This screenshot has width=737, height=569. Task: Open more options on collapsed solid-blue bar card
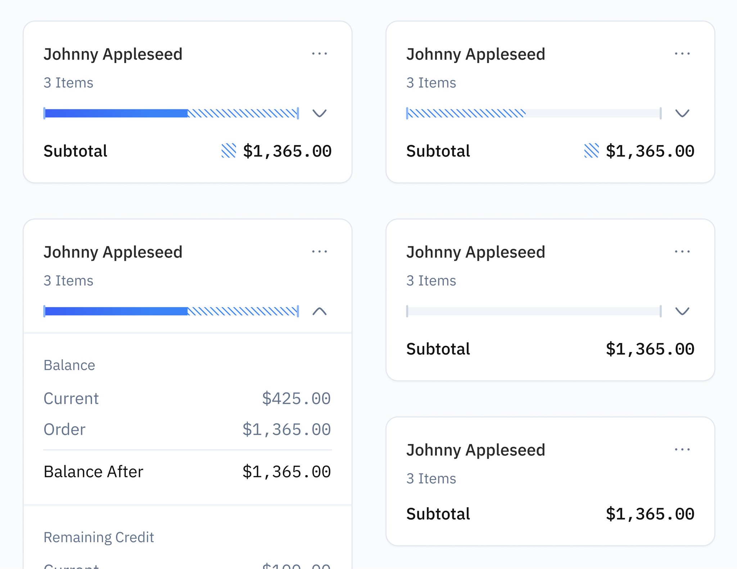pos(319,54)
